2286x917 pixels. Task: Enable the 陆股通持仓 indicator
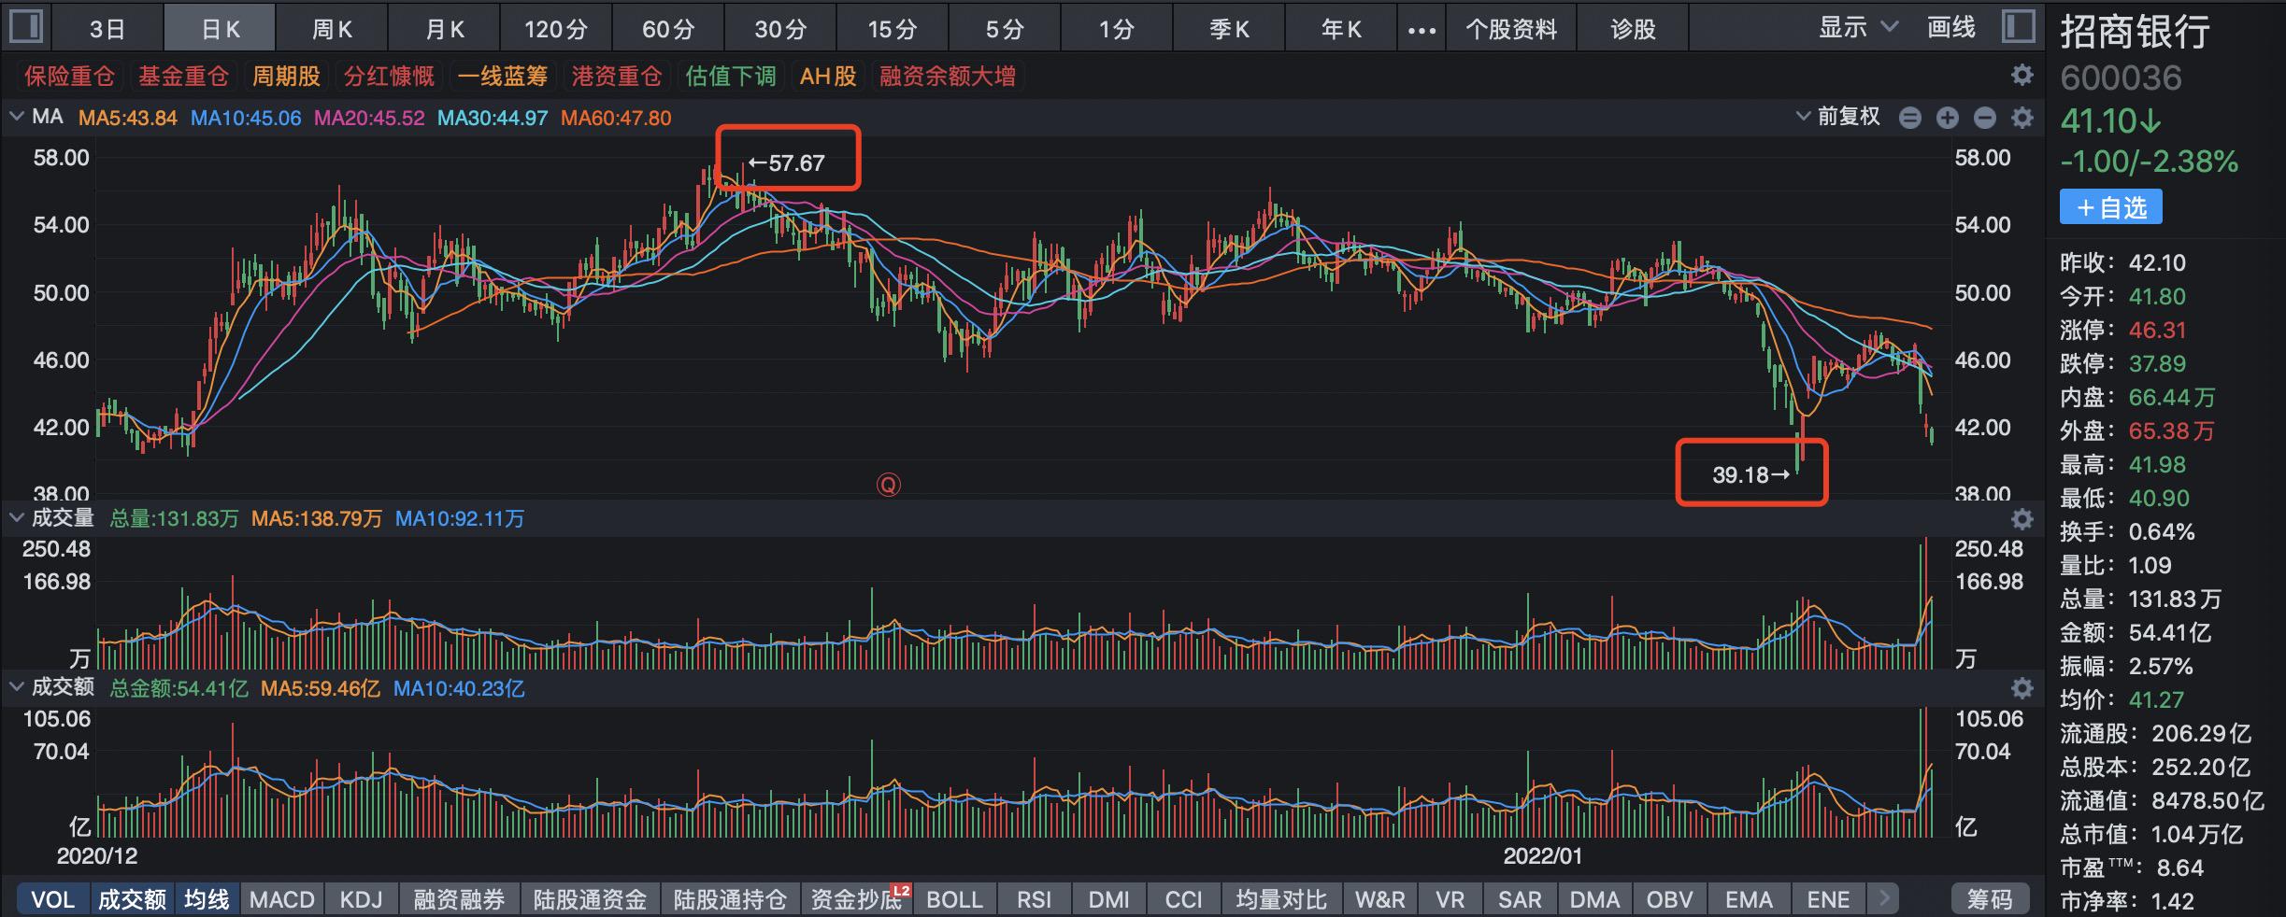pos(730,899)
